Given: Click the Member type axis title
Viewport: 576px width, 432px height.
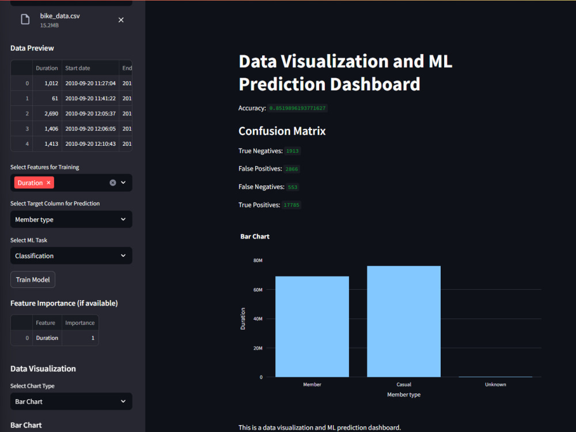Looking at the screenshot, I should tap(404, 395).
